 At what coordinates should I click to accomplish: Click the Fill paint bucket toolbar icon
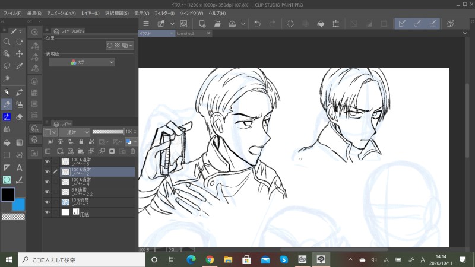click(321, 24)
